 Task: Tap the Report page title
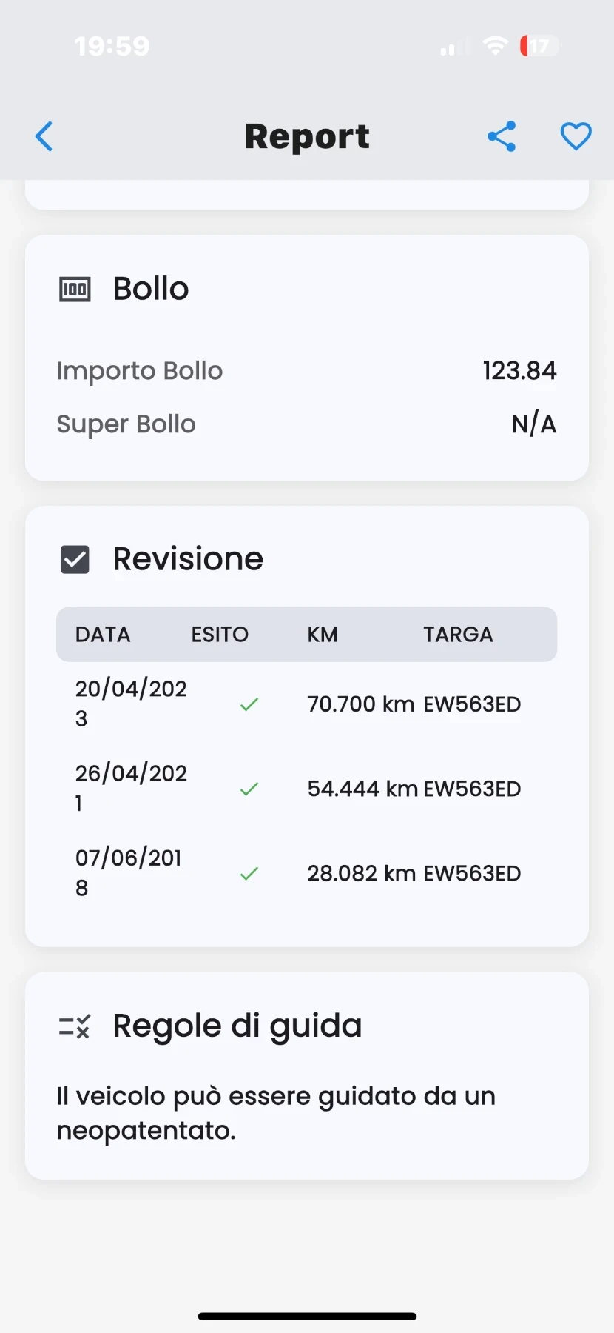tap(307, 136)
